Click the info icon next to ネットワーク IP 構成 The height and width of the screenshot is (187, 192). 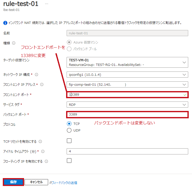[x=36, y=75]
